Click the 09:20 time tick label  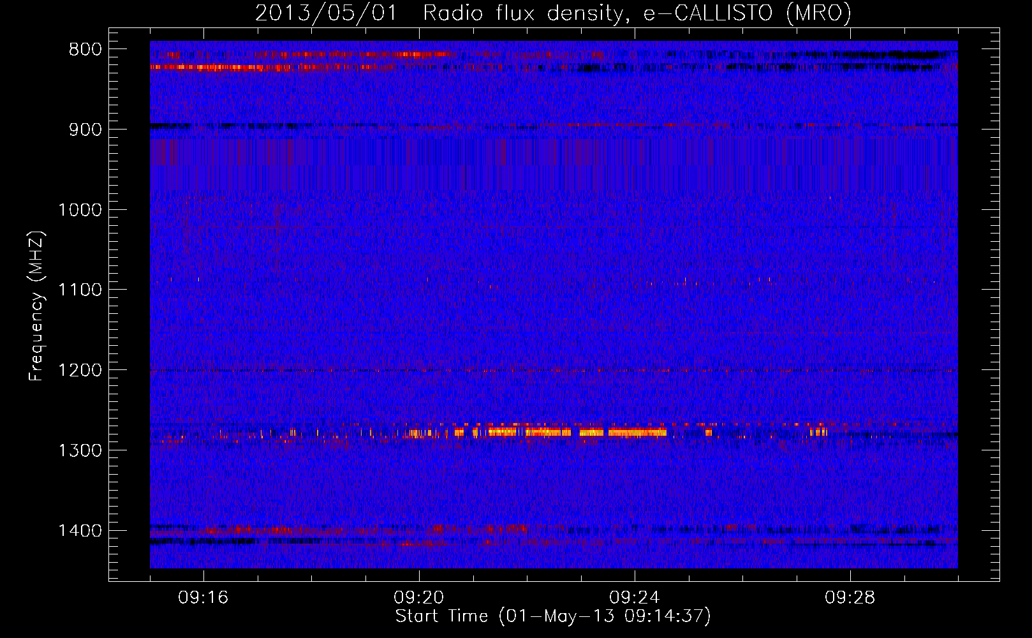(419, 598)
